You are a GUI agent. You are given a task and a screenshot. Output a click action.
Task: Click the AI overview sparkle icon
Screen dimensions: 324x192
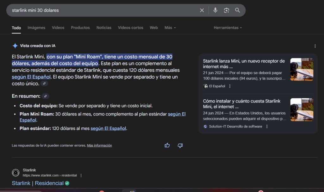(x=15, y=46)
